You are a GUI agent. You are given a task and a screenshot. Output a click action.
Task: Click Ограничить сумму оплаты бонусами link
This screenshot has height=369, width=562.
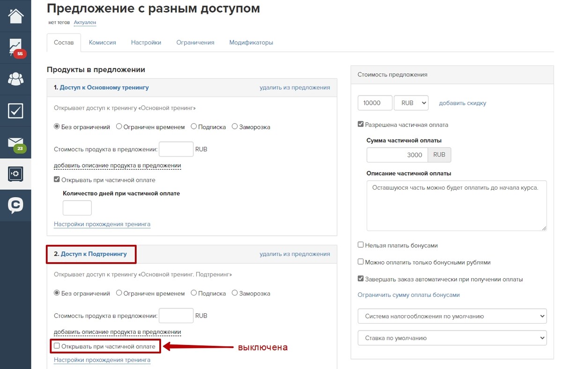409,295
